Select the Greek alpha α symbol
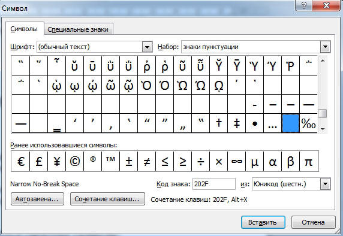The height and width of the screenshot is (236, 343). (x=272, y=161)
